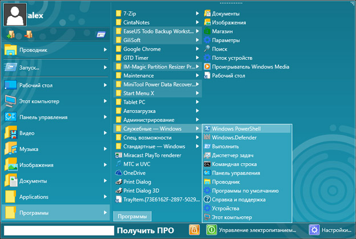Open the Автозагрузка folder entry
The width and height of the screenshot is (356, 239).
pyautogui.click(x=157, y=111)
